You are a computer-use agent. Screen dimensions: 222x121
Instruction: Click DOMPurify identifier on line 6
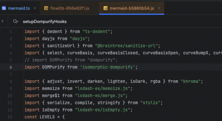pyautogui.click(x=53, y=67)
